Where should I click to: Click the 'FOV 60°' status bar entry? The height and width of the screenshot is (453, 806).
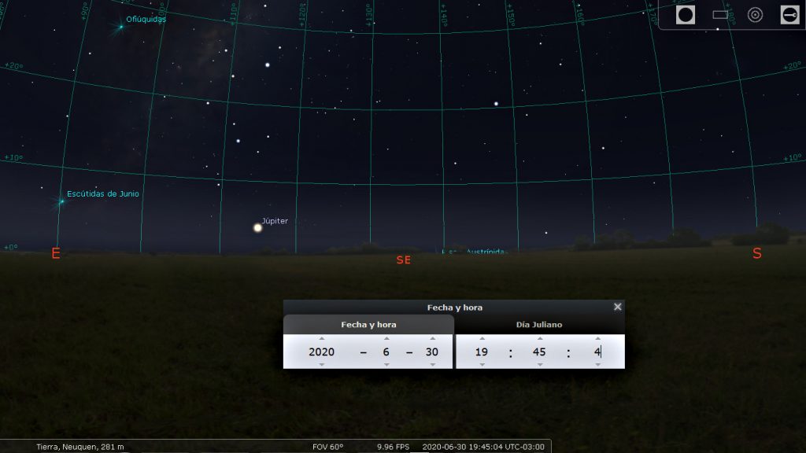(x=328, y=447)
